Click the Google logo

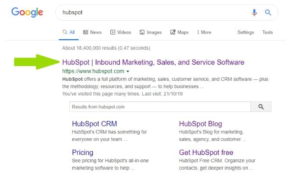point(27,12)
